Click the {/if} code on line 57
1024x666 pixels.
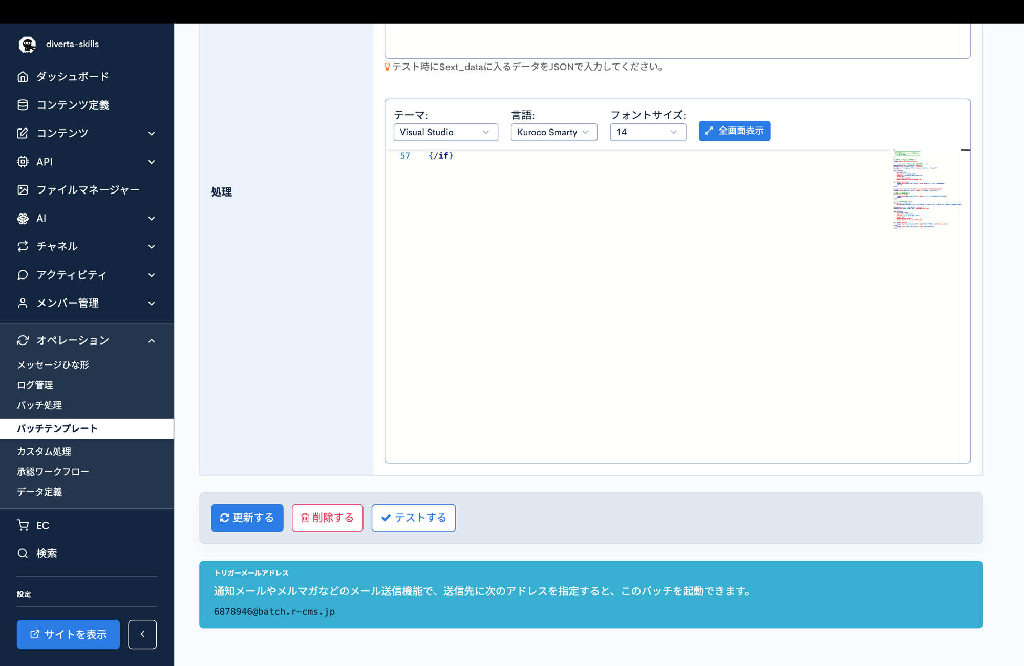pos(441,156)
